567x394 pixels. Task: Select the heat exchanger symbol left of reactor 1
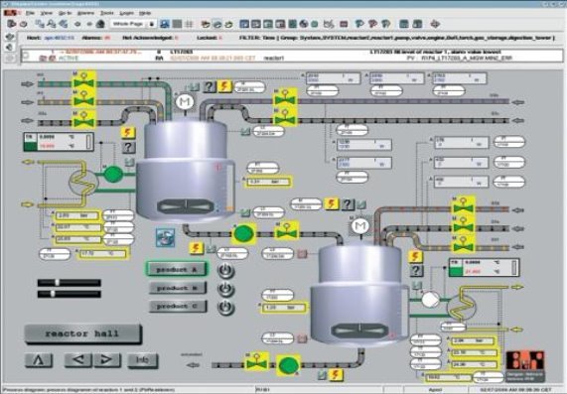click(x=83, y=182)
